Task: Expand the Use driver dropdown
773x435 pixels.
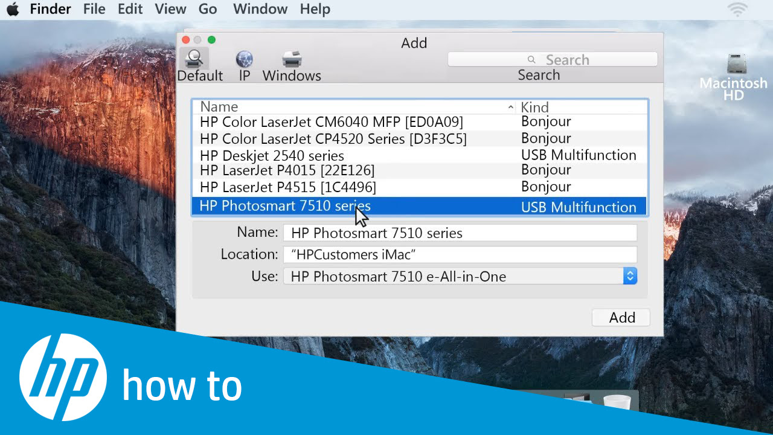Action: pyautogui.click(x=630, y=276)
